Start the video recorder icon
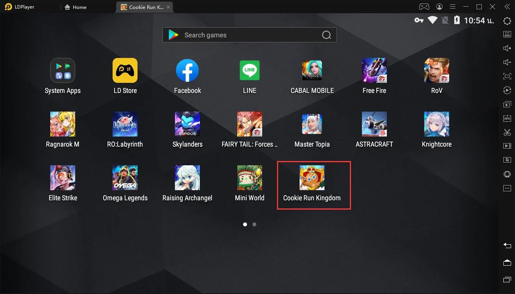The height and width of the screenshot is (294, 515). [x=507, y=146]
